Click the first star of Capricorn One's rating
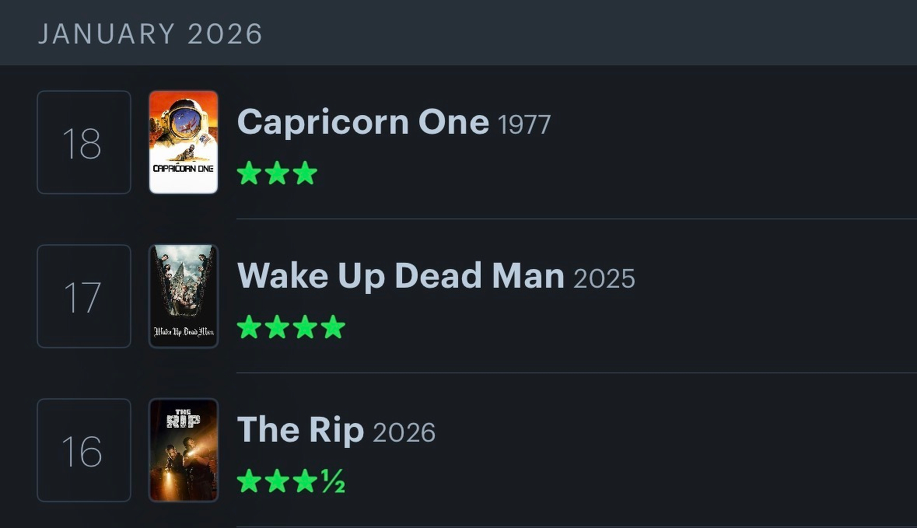 (x=249, y=173)
